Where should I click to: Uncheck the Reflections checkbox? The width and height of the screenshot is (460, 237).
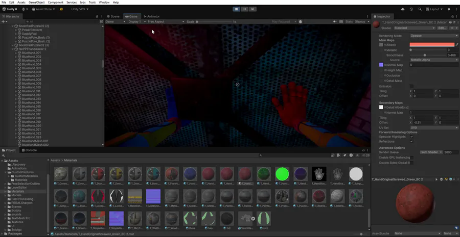point(411,141)
